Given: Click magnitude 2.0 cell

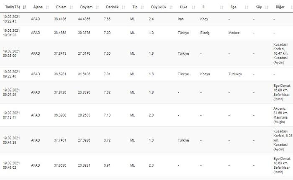Looking at the screenshot, I should 151,115.
